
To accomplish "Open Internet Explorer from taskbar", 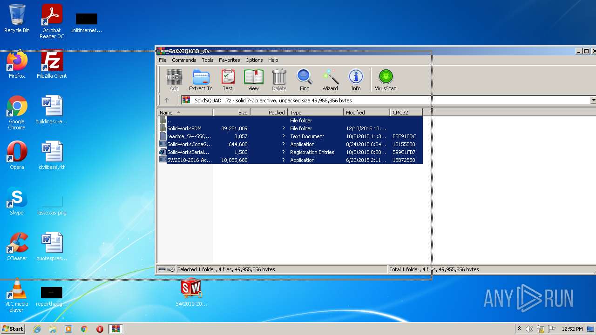I will click(37, 329).
